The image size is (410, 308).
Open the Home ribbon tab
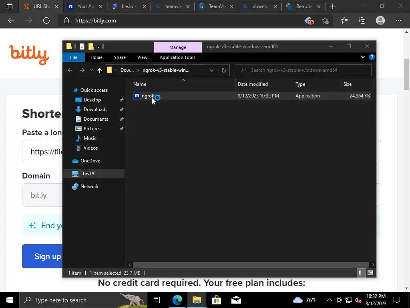96,57
